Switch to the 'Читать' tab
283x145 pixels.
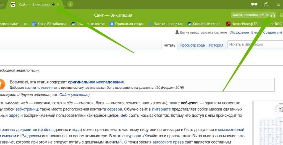click(169, 45)
